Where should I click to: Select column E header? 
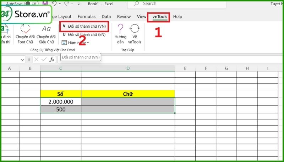coord(185,68)
